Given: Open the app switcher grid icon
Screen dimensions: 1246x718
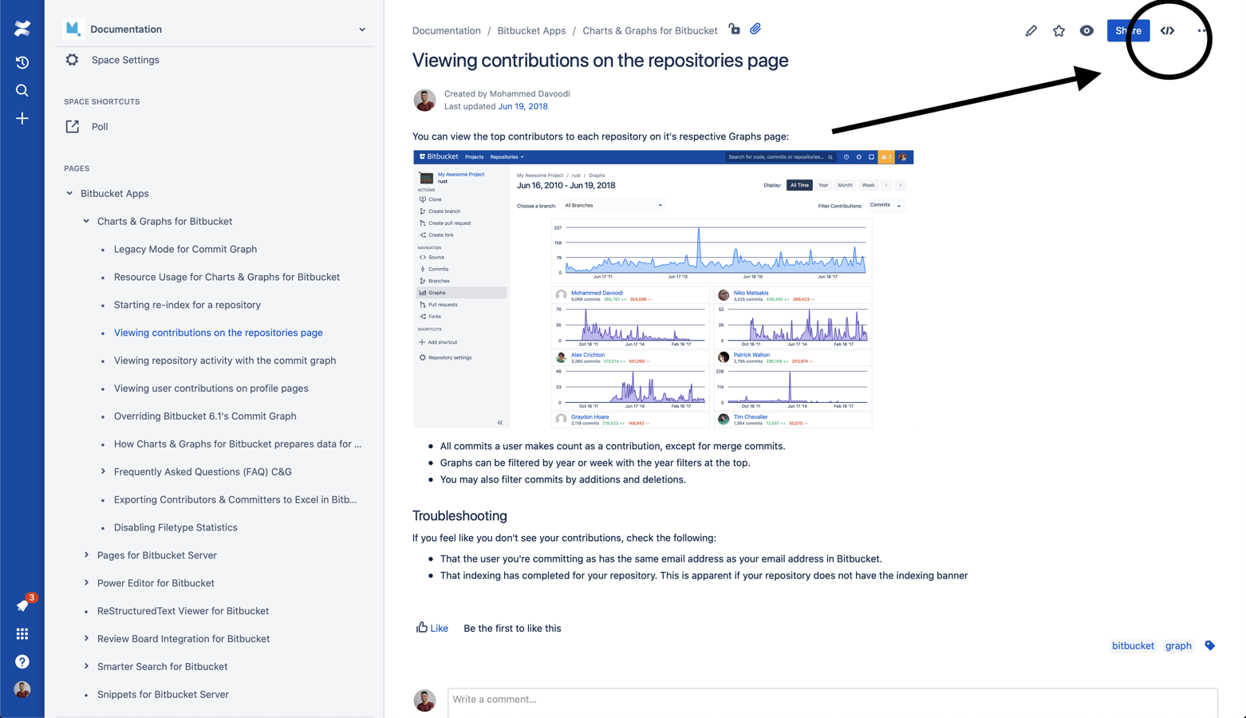Looking at the screenshot, I should 22,633.
